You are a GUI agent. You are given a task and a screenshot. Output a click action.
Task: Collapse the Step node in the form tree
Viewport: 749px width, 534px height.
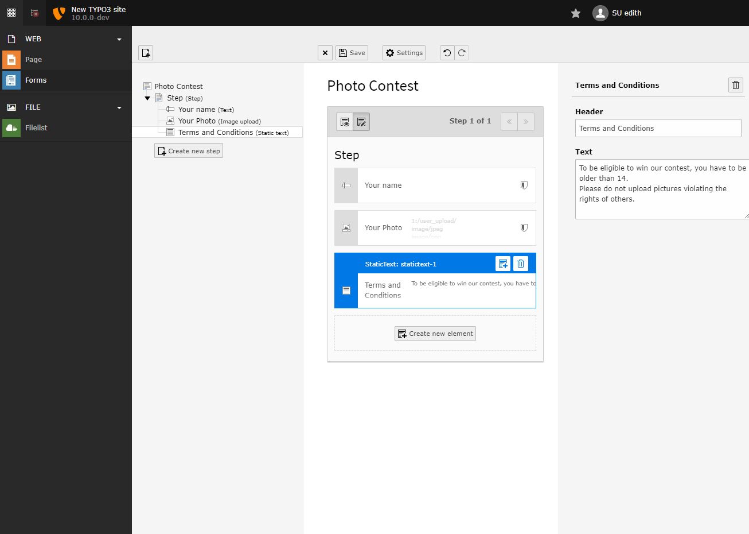point(147,98)
